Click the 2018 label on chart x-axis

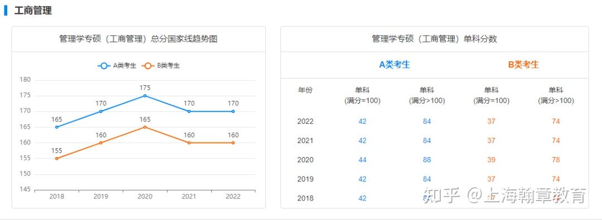(x=57, y=197)
